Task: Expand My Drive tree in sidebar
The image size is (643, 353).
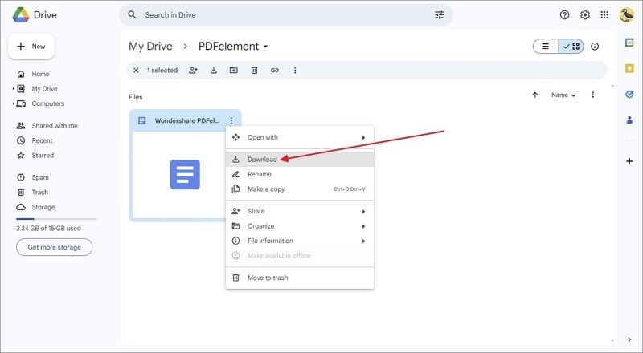Action: [13, 89]
